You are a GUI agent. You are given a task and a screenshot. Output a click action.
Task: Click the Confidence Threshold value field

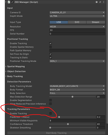(101, 124)
